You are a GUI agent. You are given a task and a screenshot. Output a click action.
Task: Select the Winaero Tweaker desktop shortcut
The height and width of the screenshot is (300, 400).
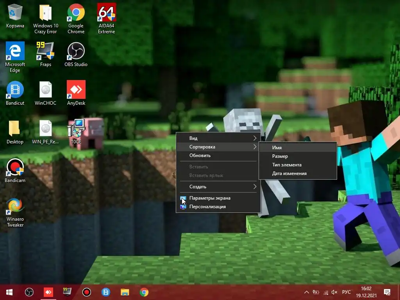click(15, 212)
